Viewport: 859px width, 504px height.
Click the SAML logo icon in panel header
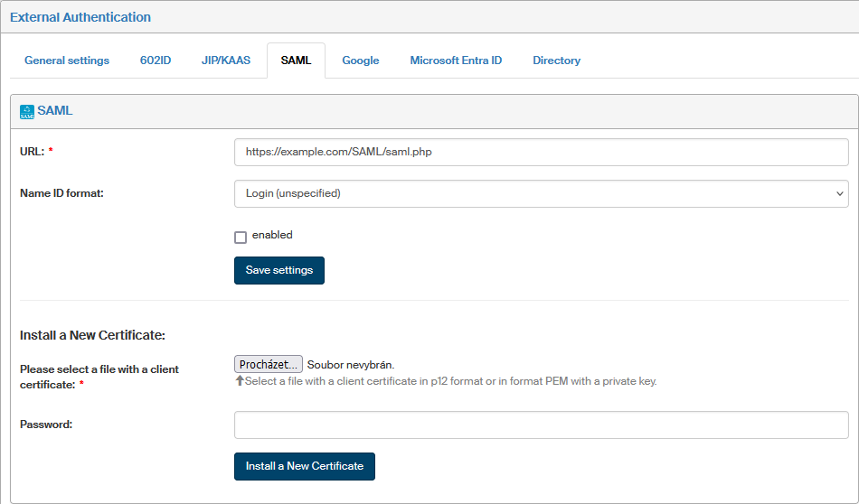[x=27, y=111]
